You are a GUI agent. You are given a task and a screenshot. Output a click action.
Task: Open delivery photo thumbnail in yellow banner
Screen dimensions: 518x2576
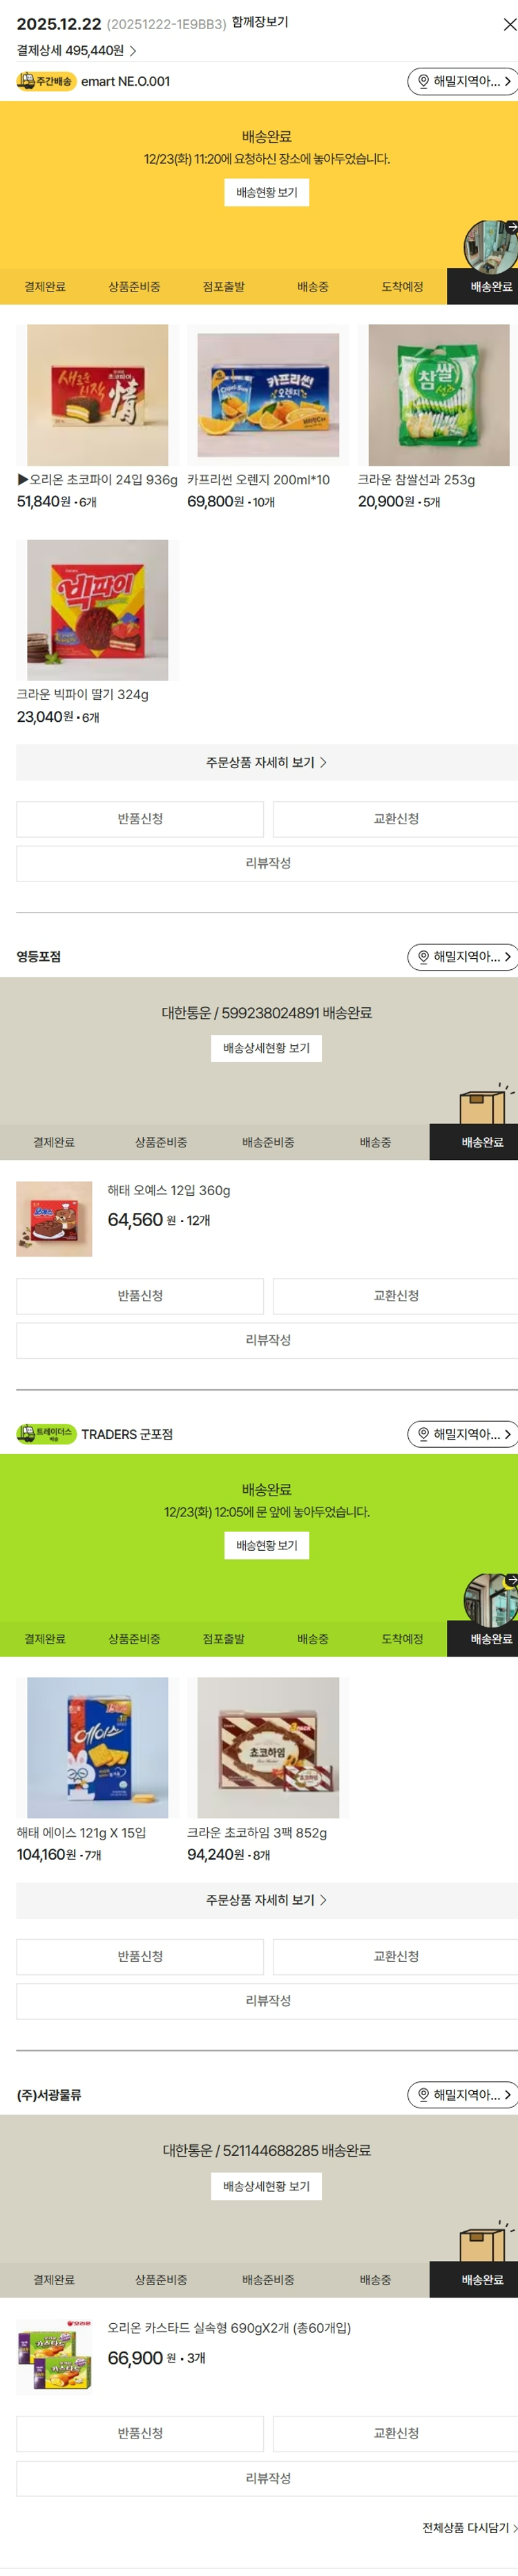(490, 245)
